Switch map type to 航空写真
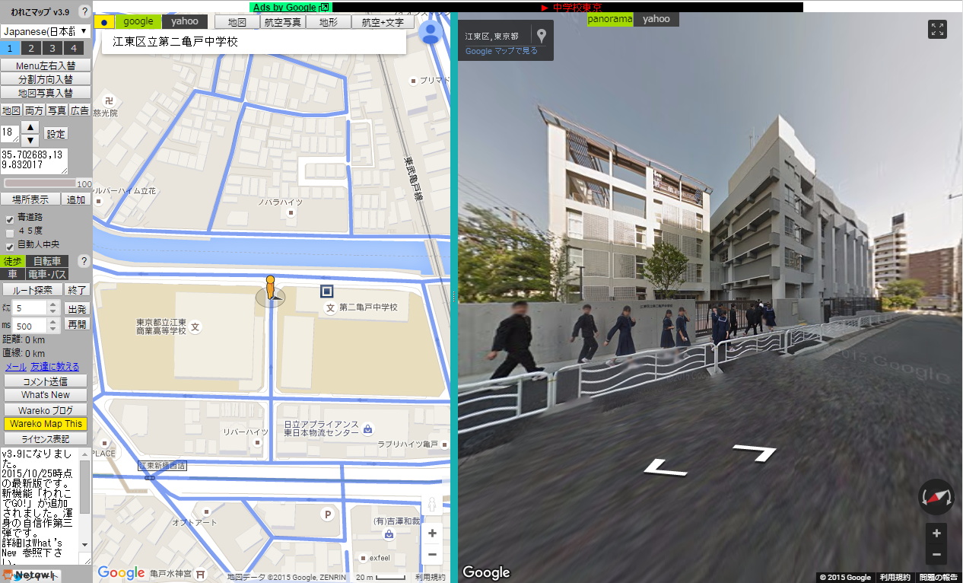Image resolution: width=963 pixels, height=583 pixels. click(x=282, y=22)
